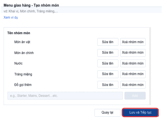Image resolution: width=164 pixels, height=122 pixels.
Task: Rename the Món ăn chính group
Action: tap(108, 53)
